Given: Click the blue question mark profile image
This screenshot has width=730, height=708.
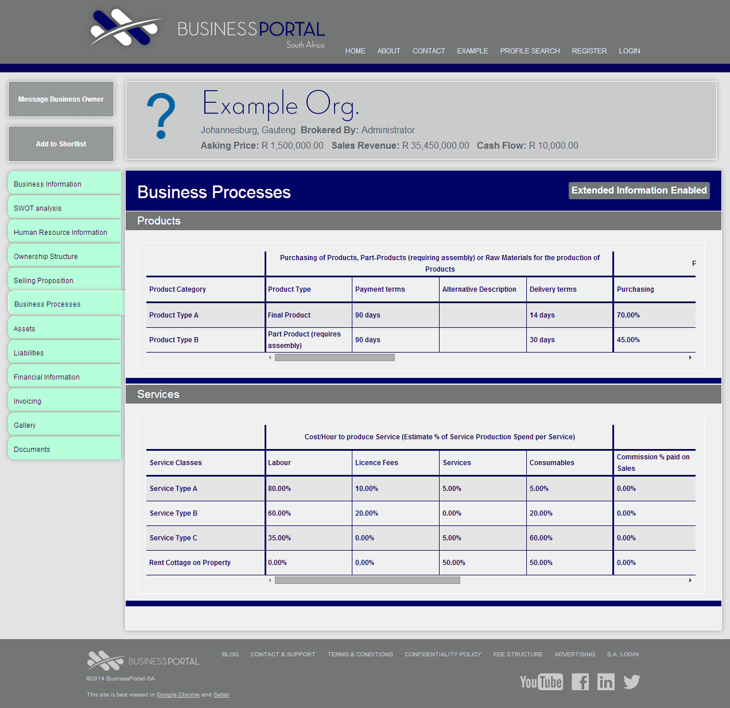Looking at the screenshot, I should tap(161, 117).
